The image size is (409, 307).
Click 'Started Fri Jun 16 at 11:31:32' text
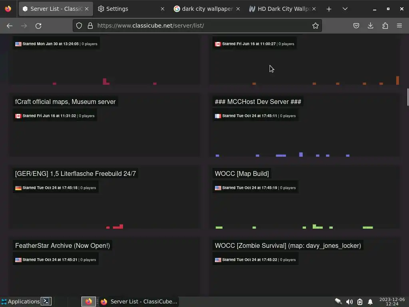[49, 116]
